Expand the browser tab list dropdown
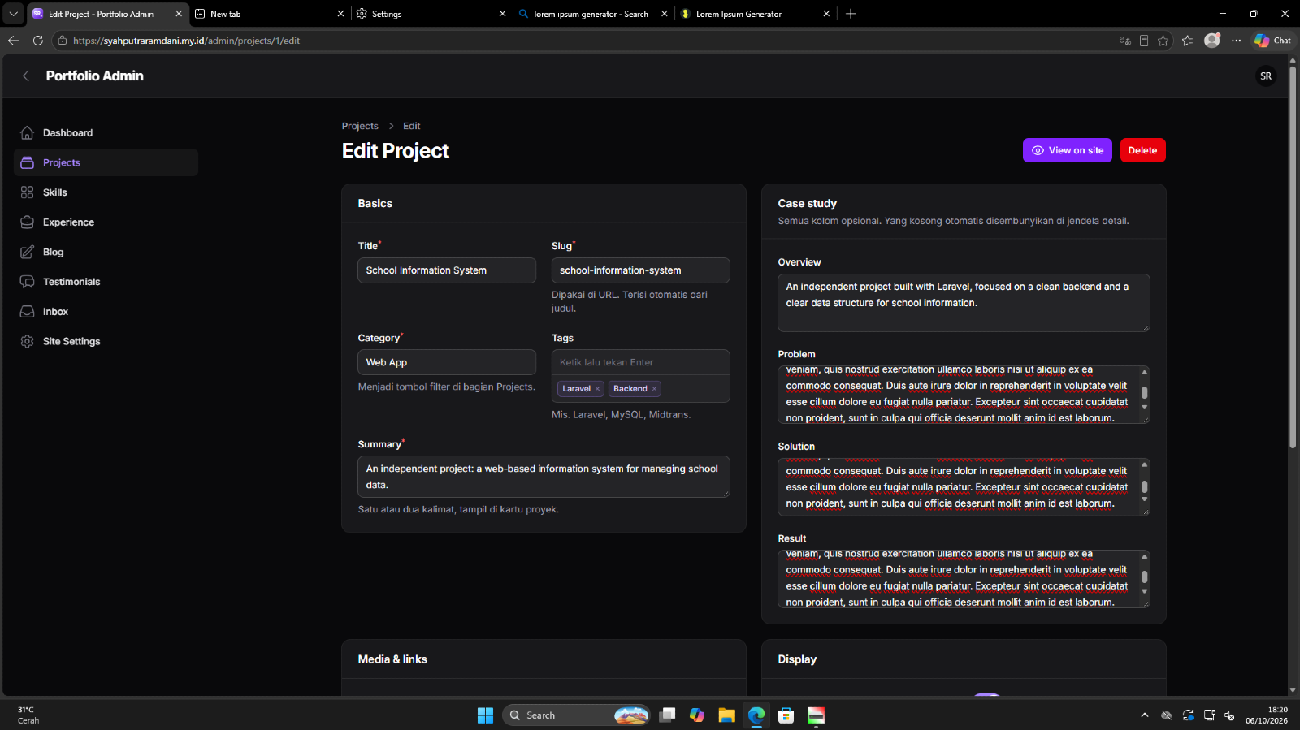 (x=14, y=14)
